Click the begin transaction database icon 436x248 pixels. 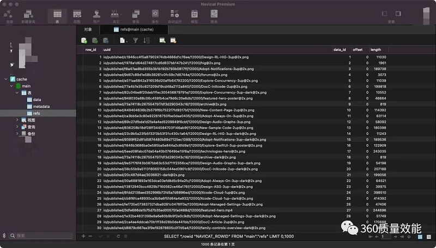[x=84, y=40]
